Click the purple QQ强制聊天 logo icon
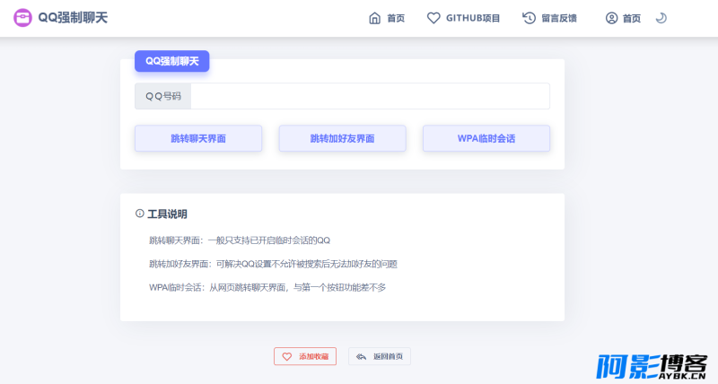The image size is (718, 384). [22, 18]
